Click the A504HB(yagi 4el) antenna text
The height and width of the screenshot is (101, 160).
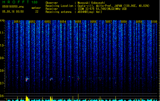(90, 12)
